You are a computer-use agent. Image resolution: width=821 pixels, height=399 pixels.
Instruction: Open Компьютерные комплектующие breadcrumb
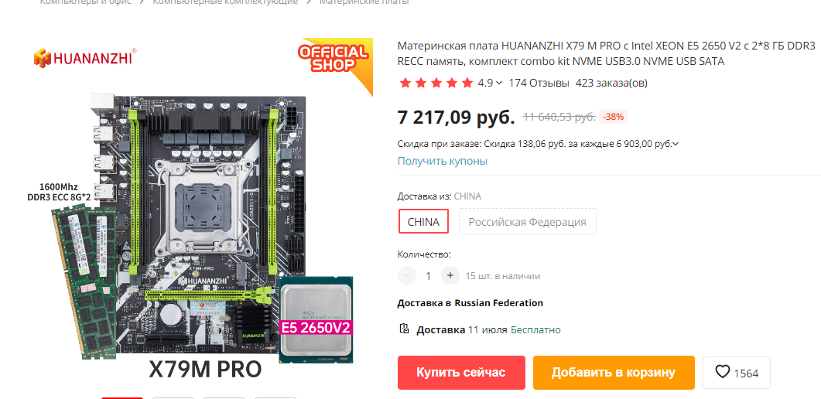point(225,2)
